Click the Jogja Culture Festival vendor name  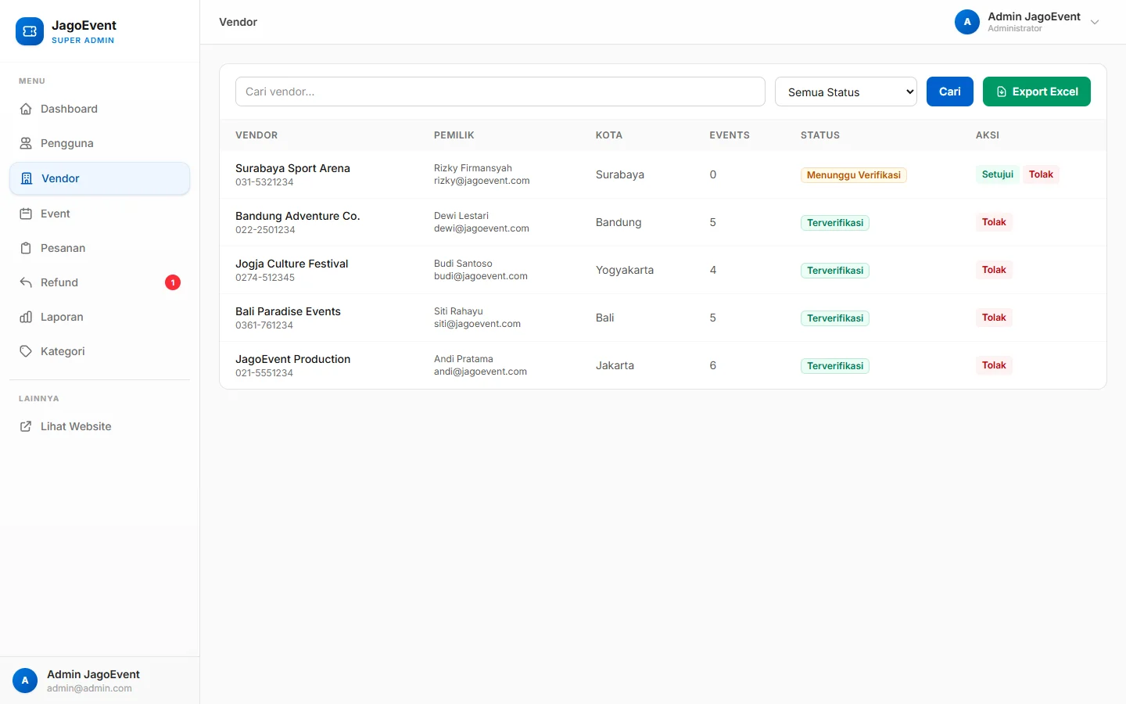pos(292,264)
